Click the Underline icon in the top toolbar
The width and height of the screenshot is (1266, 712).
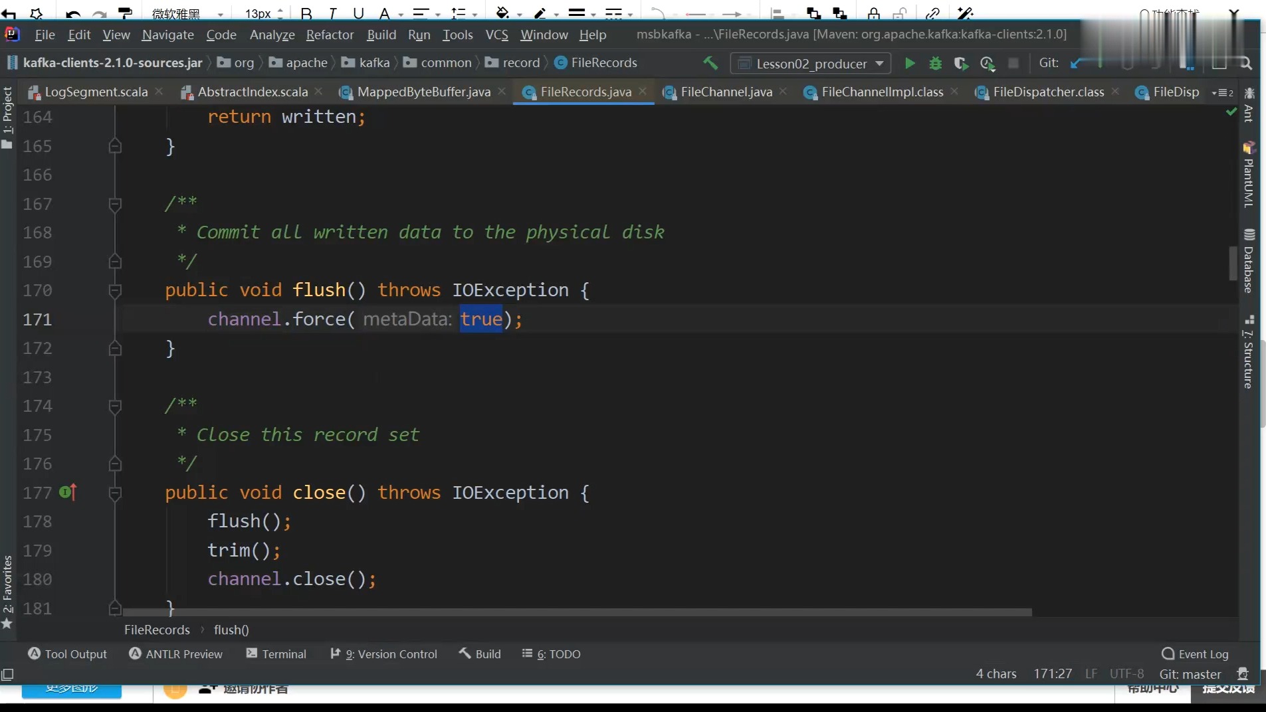point(358,13)
